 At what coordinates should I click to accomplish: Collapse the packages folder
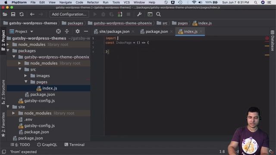click(8, 51)
